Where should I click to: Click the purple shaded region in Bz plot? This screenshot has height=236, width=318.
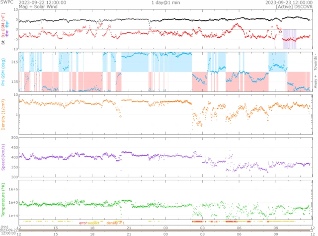click(289, 39)
